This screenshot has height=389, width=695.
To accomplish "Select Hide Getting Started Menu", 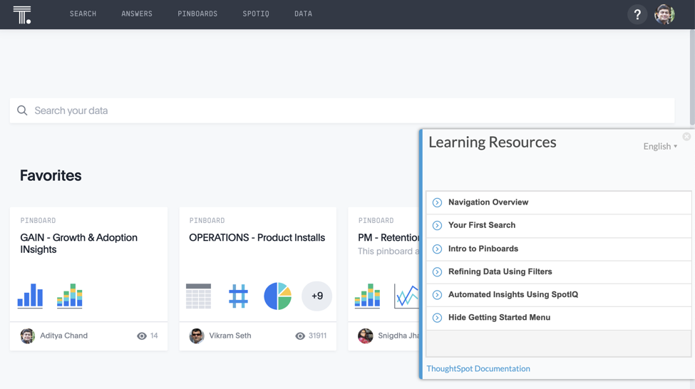I will (x=558, y=318).
